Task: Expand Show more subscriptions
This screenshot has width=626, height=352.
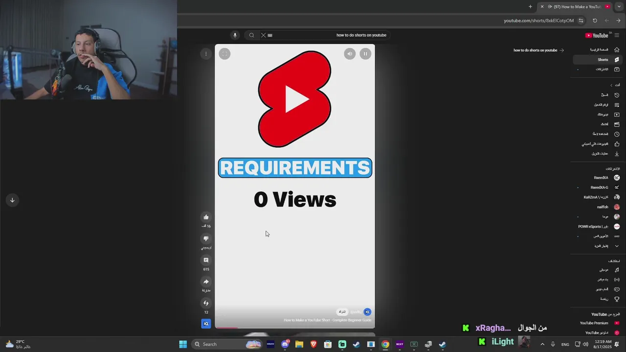Action: tap(597, 246)
